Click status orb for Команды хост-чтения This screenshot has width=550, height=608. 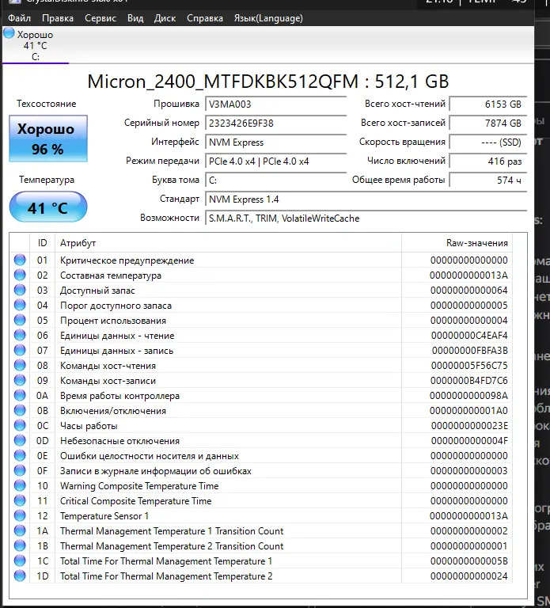coord(20,366)
